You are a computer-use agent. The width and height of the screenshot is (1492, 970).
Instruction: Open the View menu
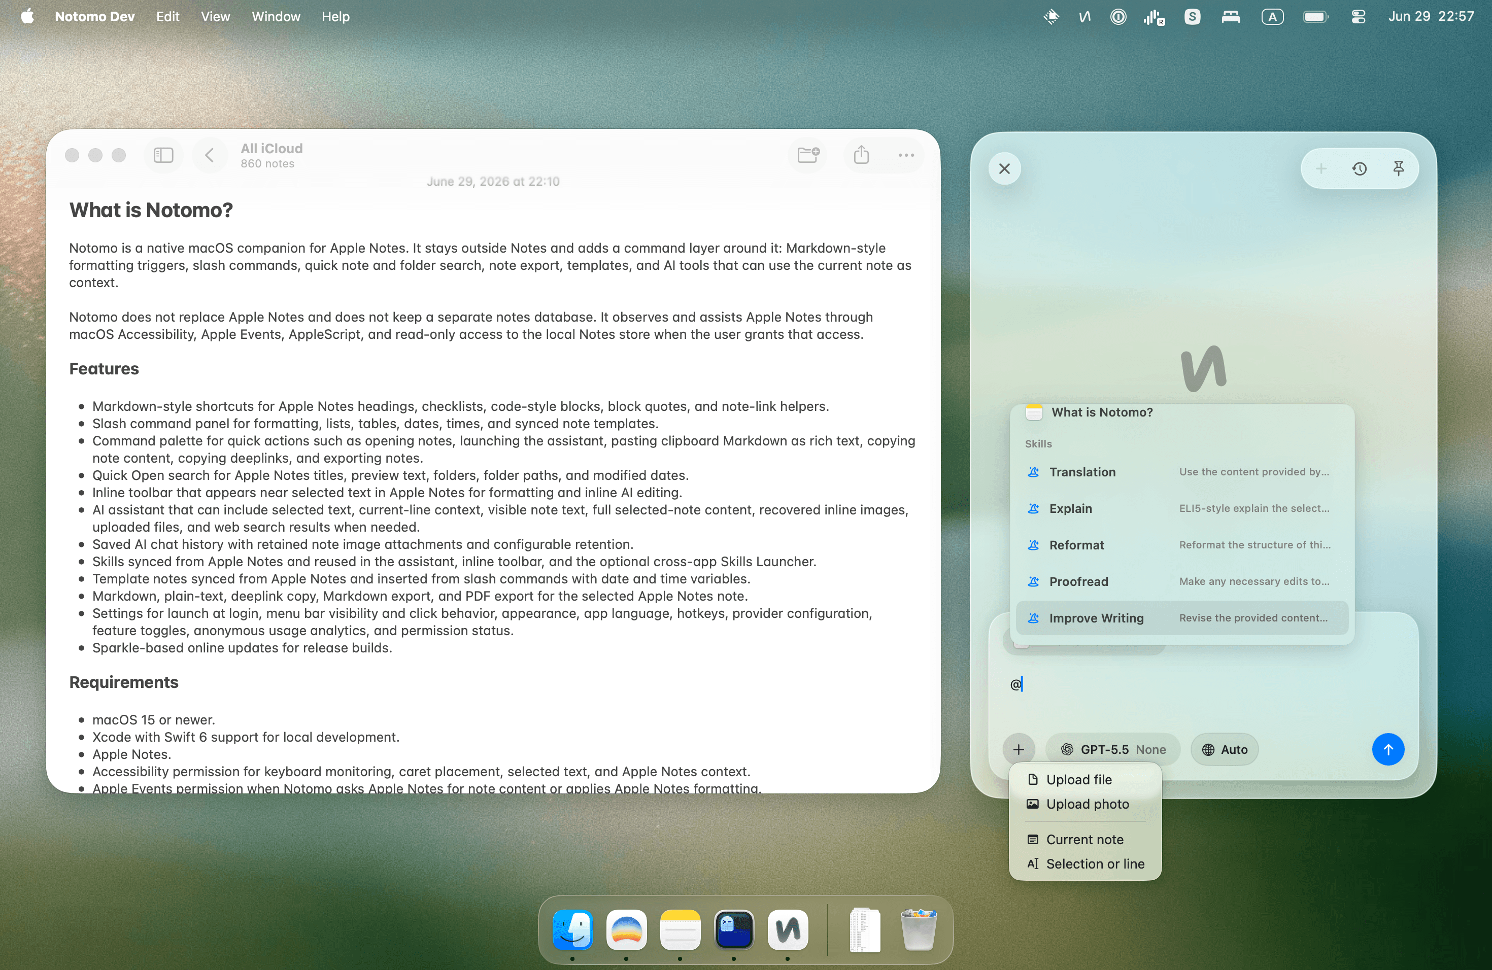coord(215,16)
